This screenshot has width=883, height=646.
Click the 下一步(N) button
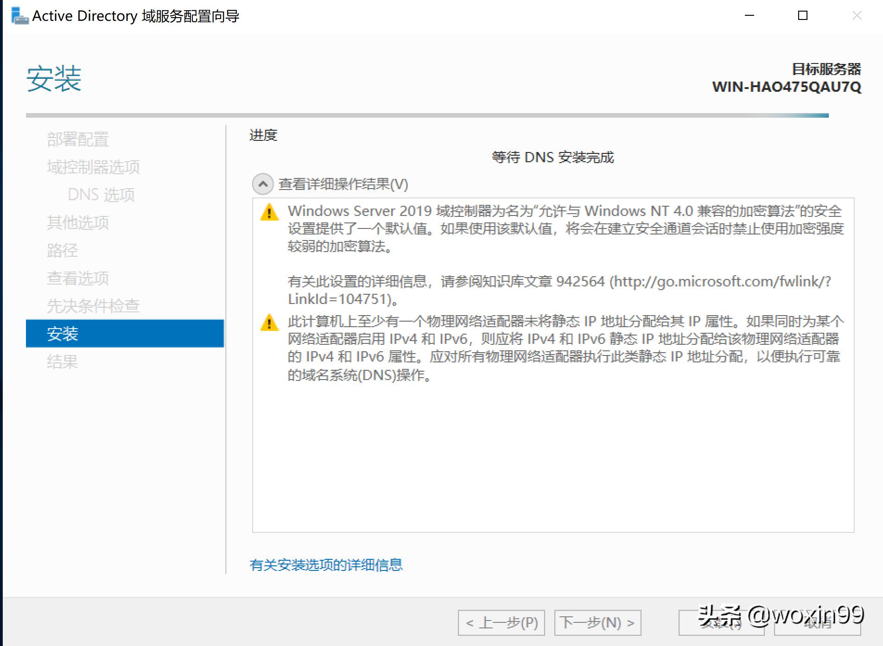[x=597, y=623]
